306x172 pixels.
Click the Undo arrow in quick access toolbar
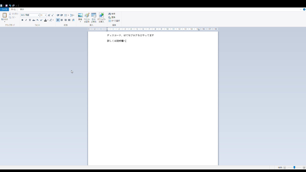click(x=10, y=6)
